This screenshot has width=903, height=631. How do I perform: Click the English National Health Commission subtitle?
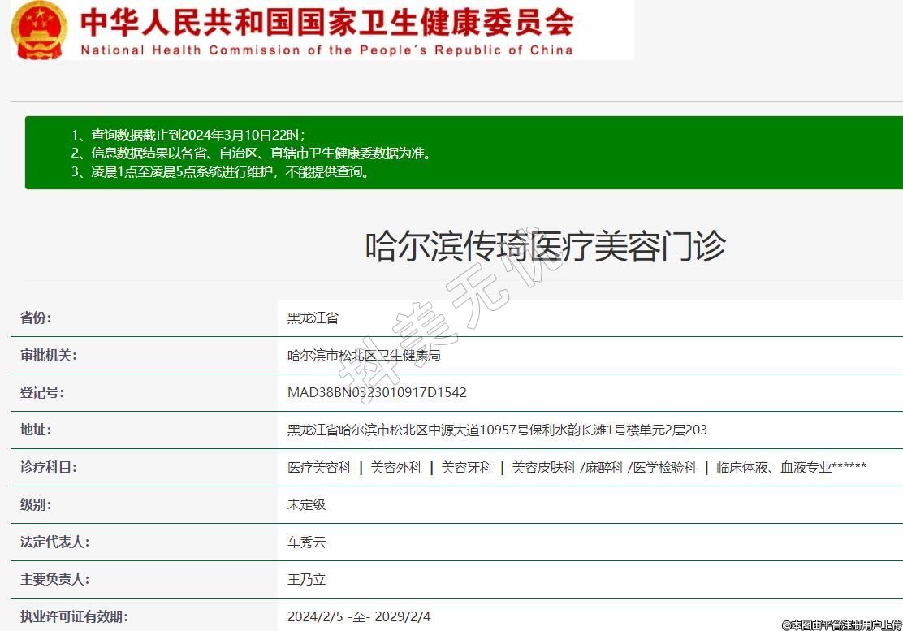(x=326, y=50)
